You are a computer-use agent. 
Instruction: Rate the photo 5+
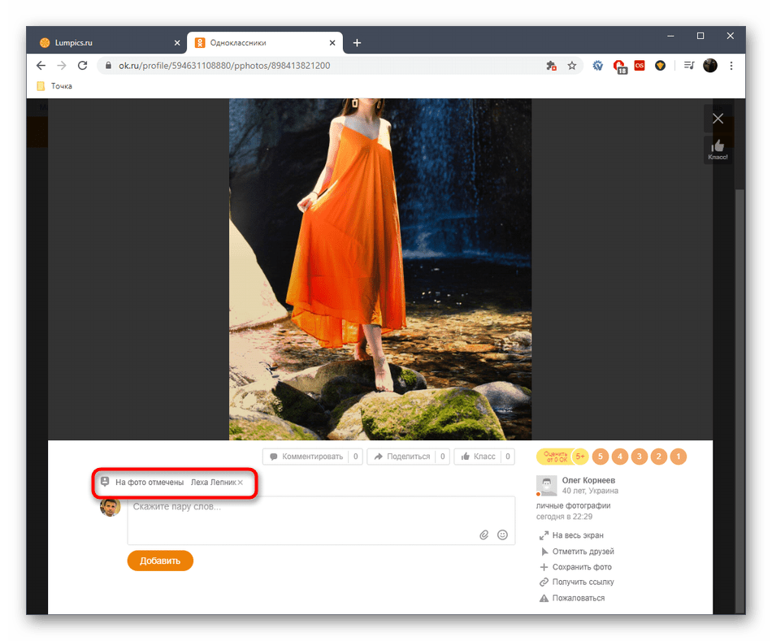pyautogui.click(x=580, y=457)
